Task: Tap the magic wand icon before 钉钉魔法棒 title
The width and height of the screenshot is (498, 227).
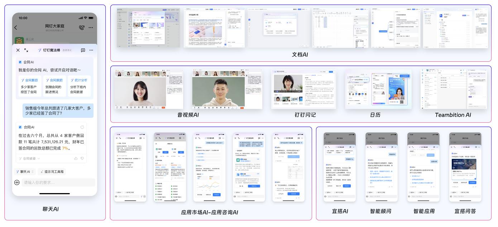Action: pos(40,50)
